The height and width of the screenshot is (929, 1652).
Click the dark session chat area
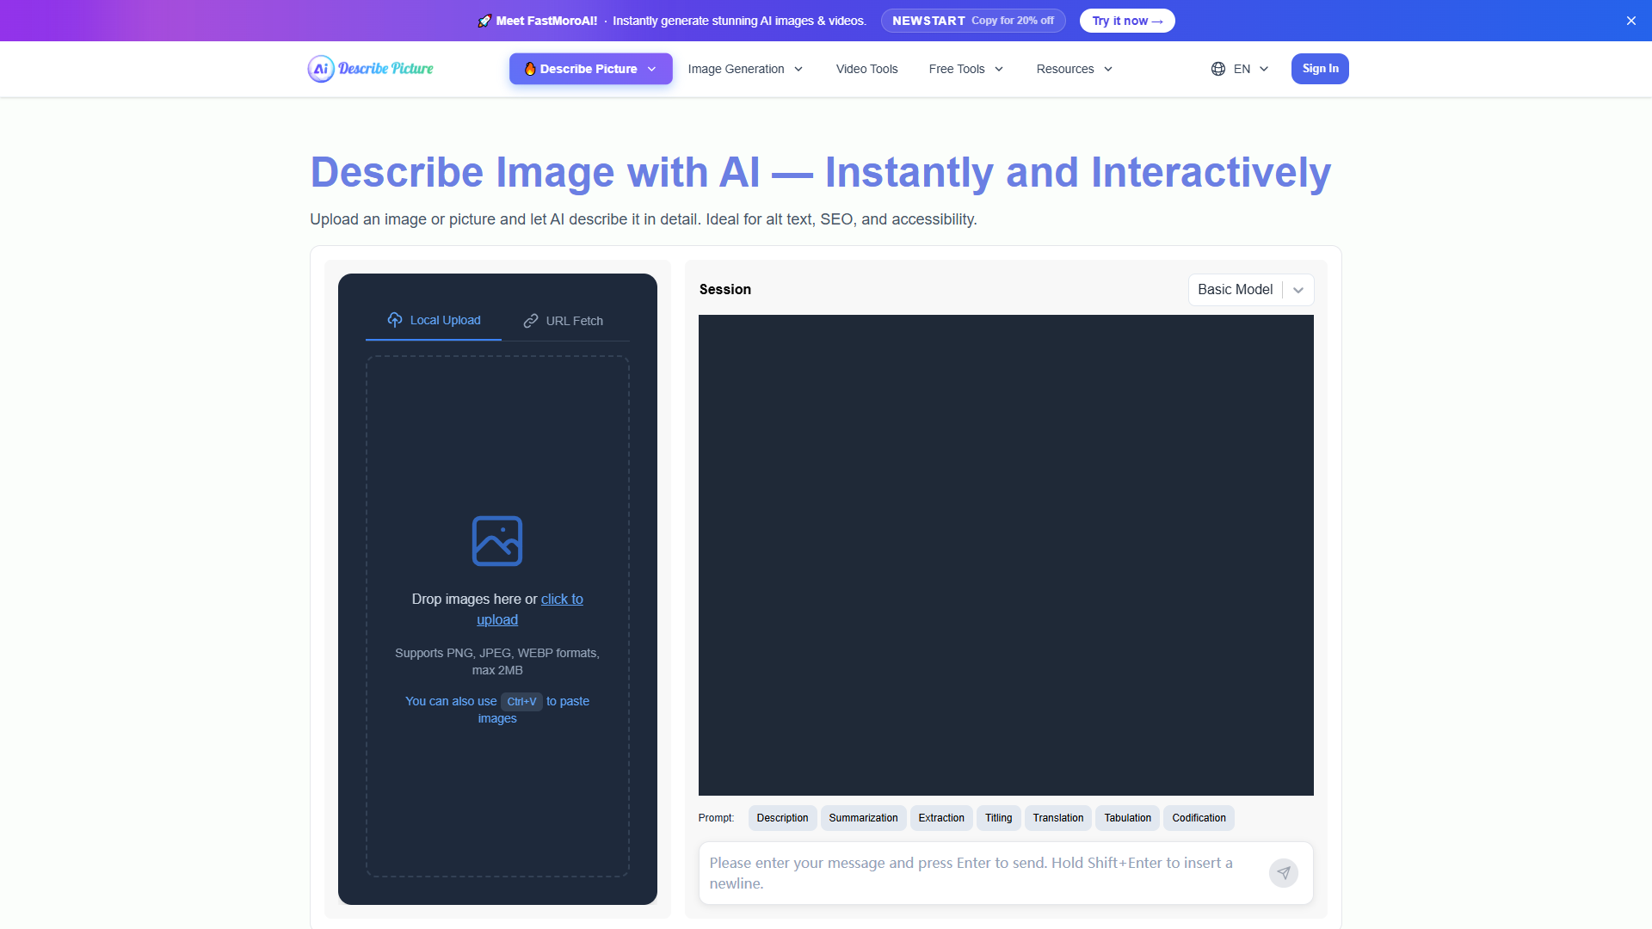tap(1006, 555)
